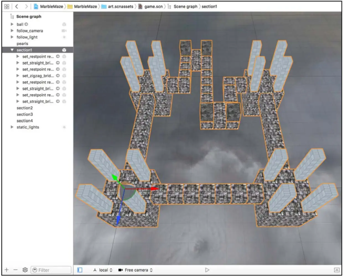
Task: Open the related items grid icon
Action: coord(7,6)
